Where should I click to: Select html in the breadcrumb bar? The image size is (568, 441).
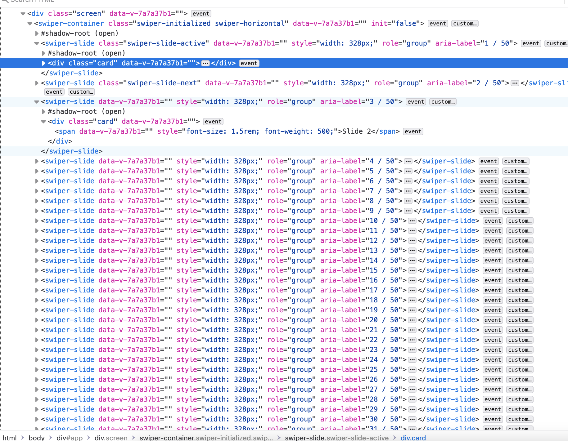[x=10, y=438]
